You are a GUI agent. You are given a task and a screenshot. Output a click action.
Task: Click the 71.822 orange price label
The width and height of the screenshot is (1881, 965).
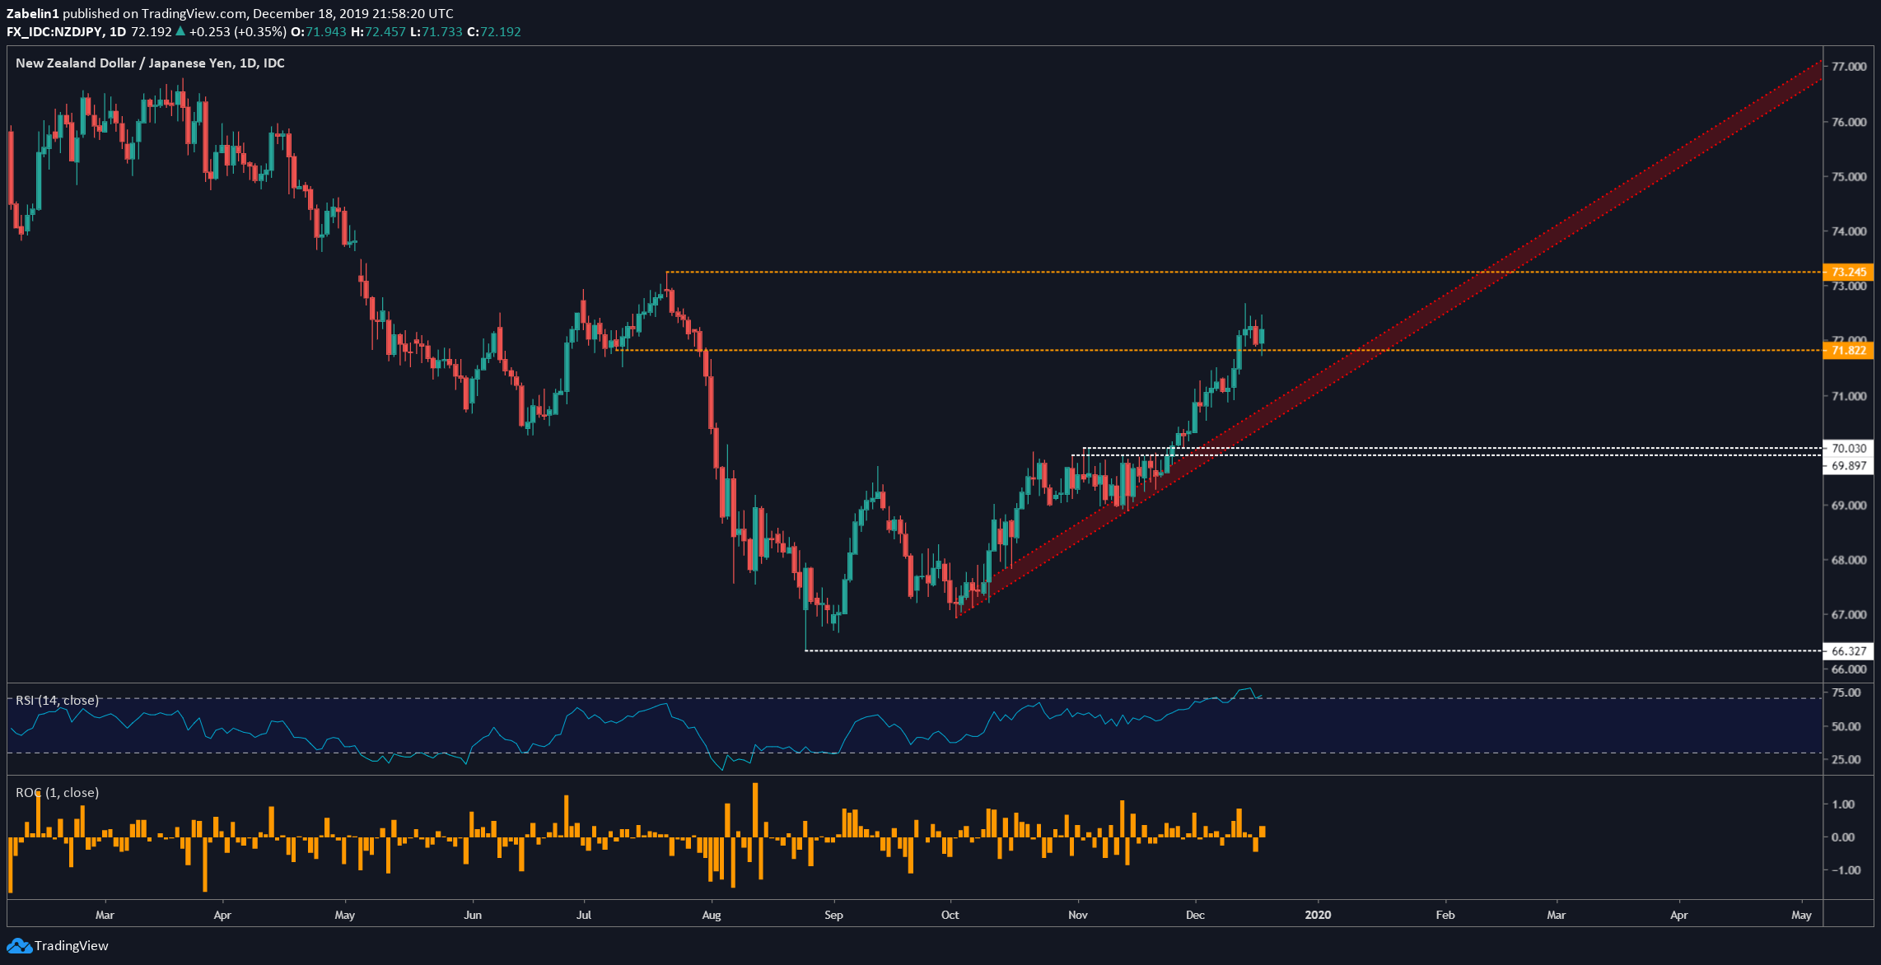[x=1849, y=351]
